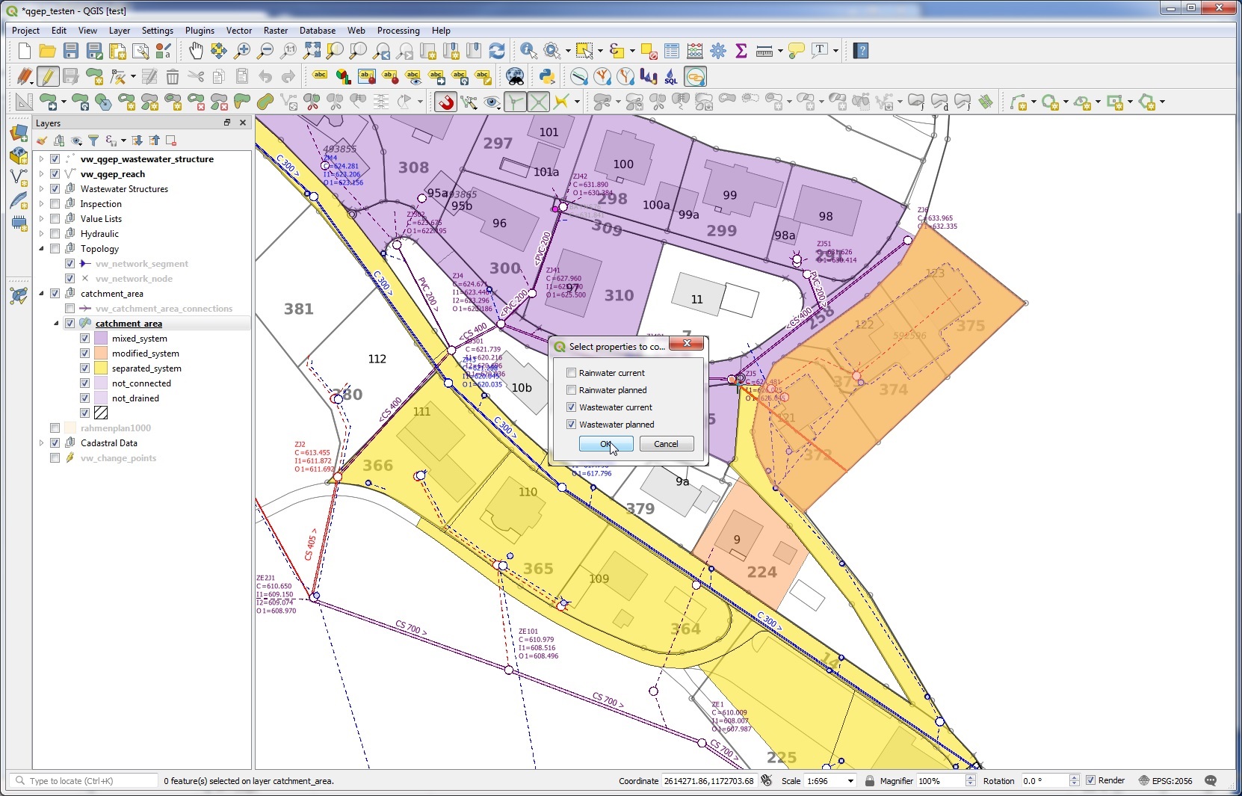Click the Remove Layer icon in Layers panel

tap(171, 141)
